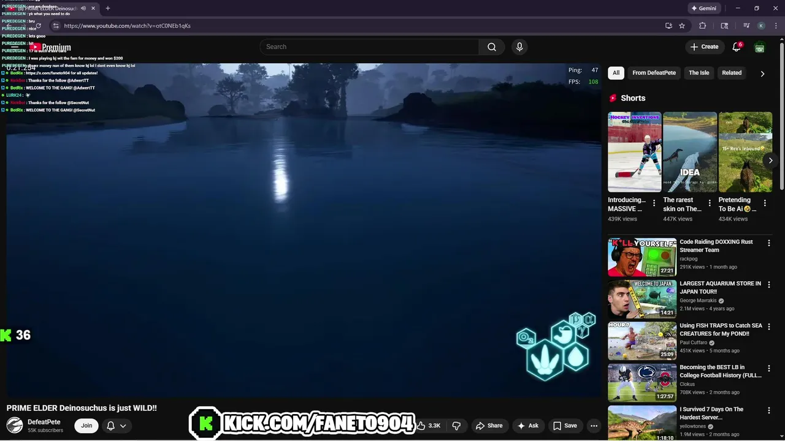
Task: Dislike the video with thumbs down
Action: tap(456, 426)
